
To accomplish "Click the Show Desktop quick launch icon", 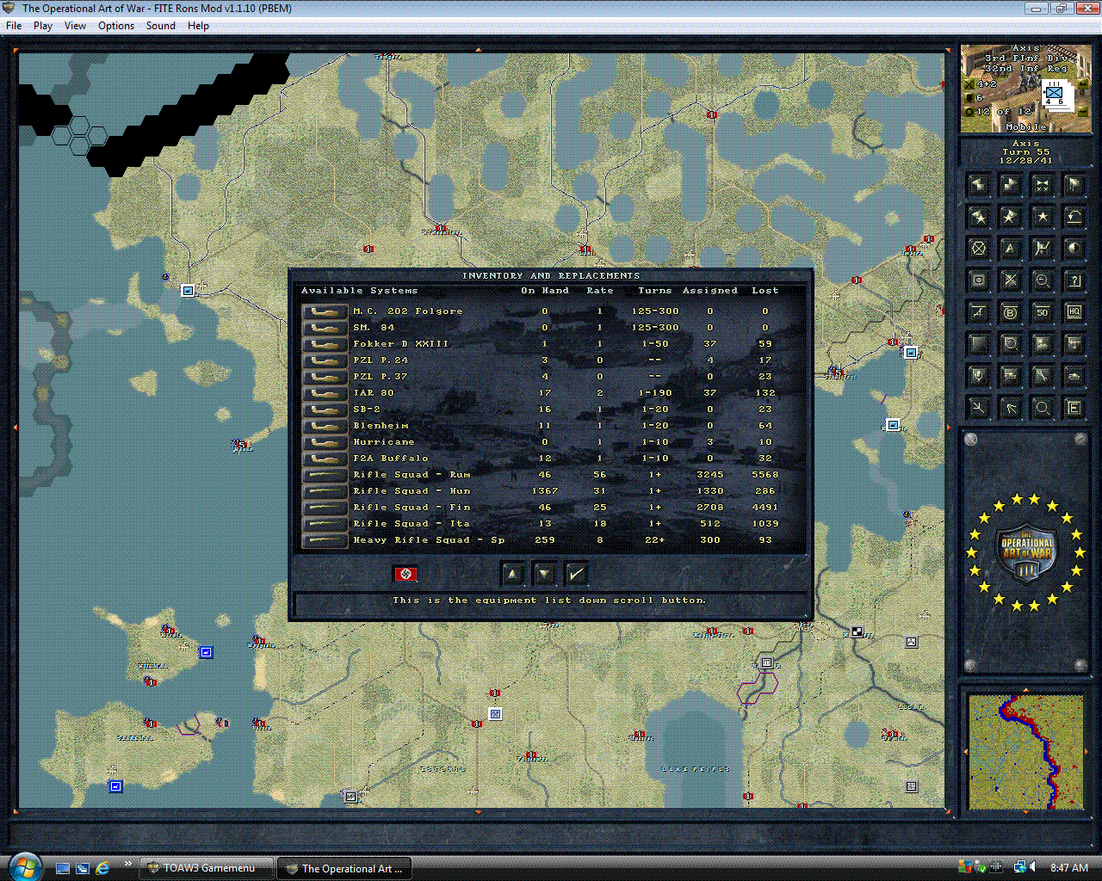I will point(63,868).
